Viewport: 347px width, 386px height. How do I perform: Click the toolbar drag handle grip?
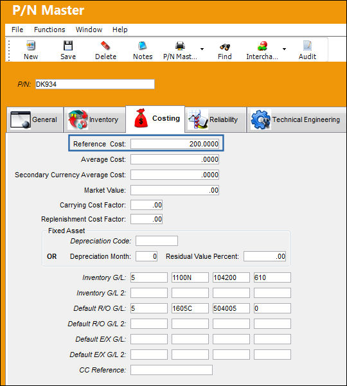coord(9,50)
